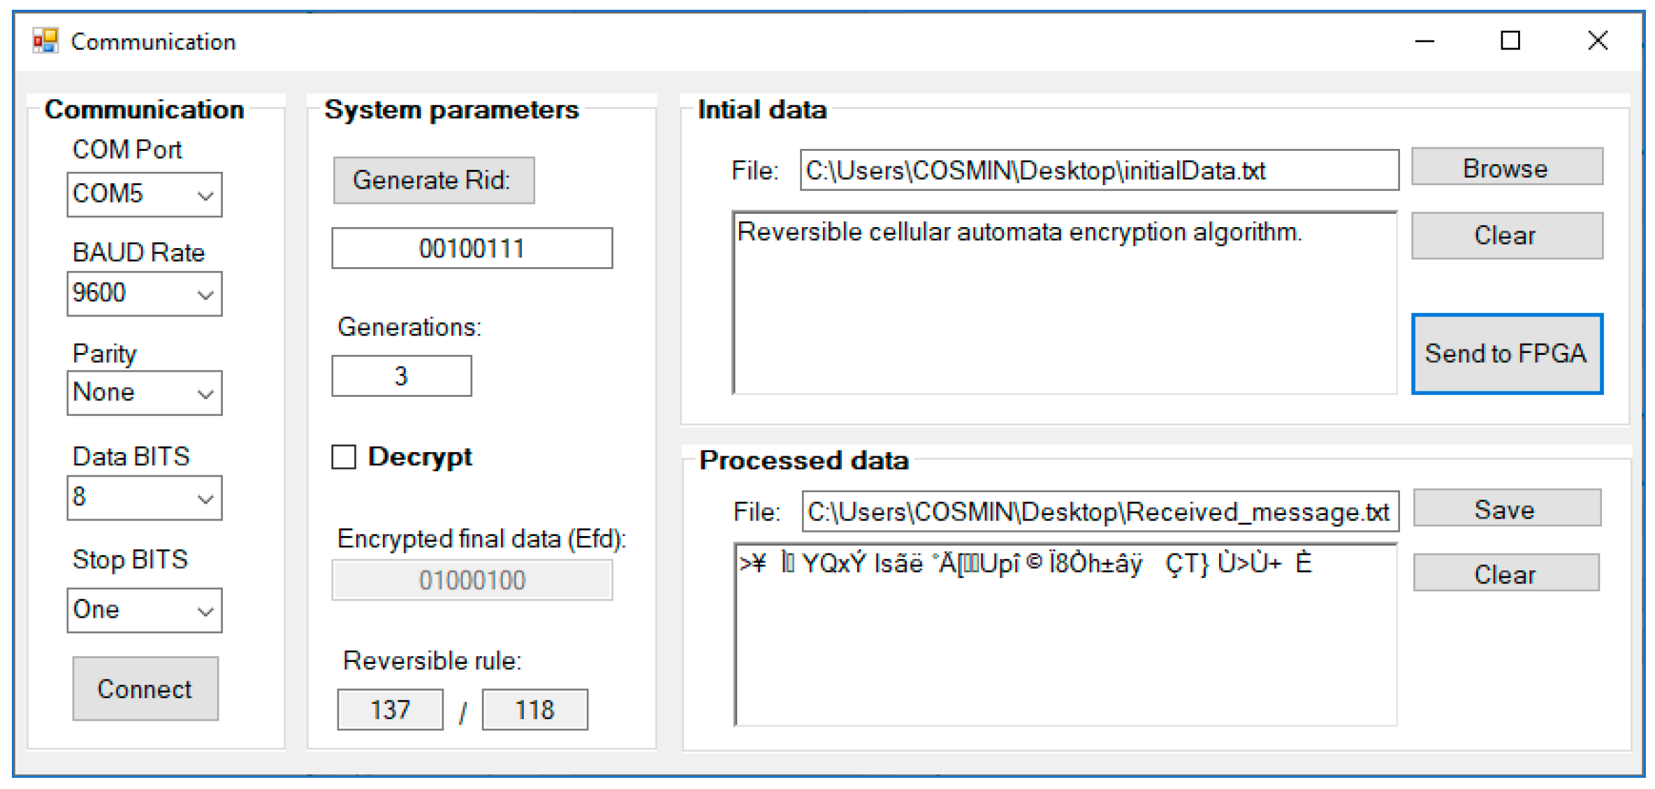Browse for an initial data file
Image resolution: width=1655 pixels, height=789 pixels.
click(x=1506, y=168)
